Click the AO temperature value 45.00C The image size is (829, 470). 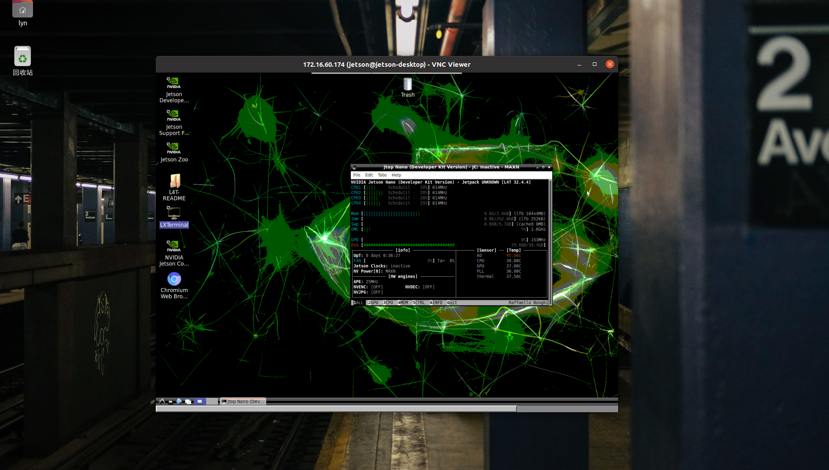[513, 256]
